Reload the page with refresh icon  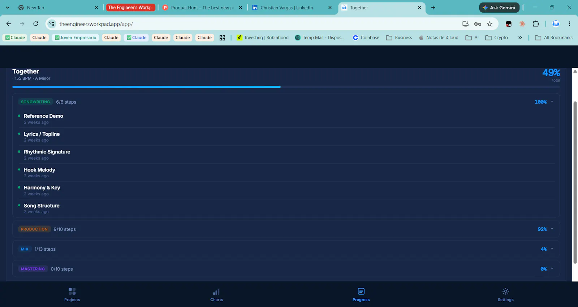click(36, 24)
